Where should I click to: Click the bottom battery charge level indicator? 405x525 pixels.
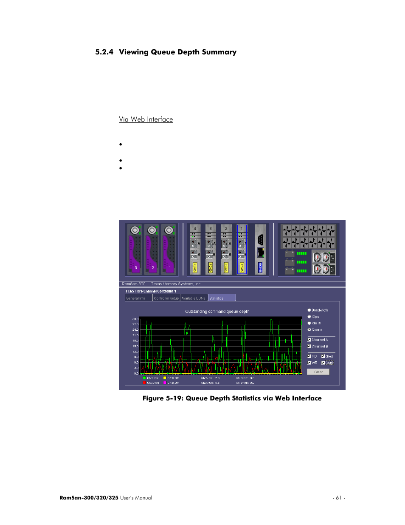coord(302,271)
